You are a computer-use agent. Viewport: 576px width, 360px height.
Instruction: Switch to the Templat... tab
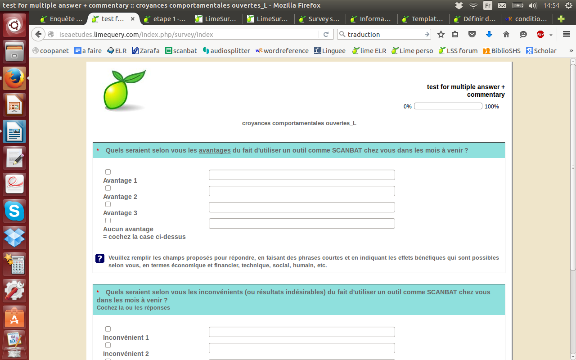(x=423, y=19)
